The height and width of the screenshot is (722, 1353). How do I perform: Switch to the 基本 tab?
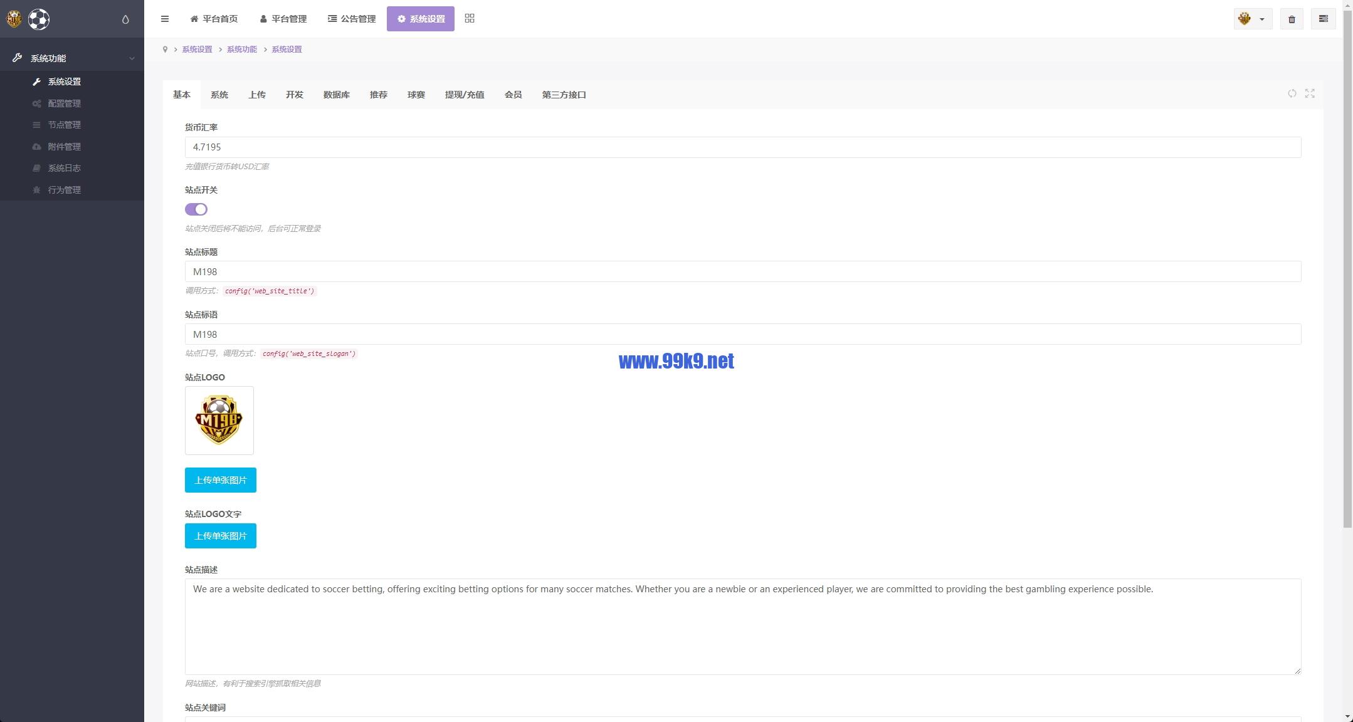182,95
